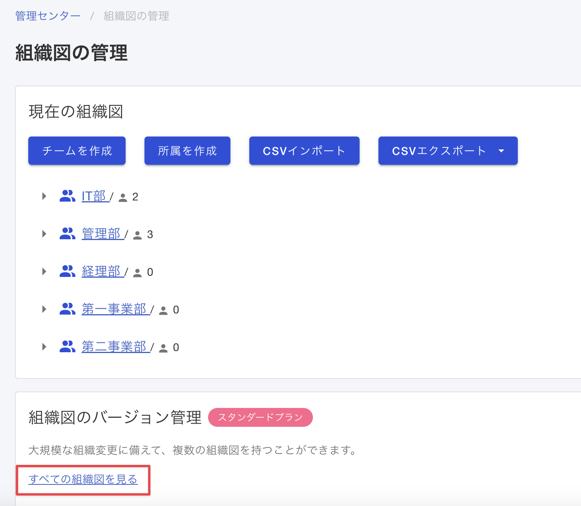581x506 pixels.
Task: Click the 第二事業部 team group icon
Action: point(67,346)
